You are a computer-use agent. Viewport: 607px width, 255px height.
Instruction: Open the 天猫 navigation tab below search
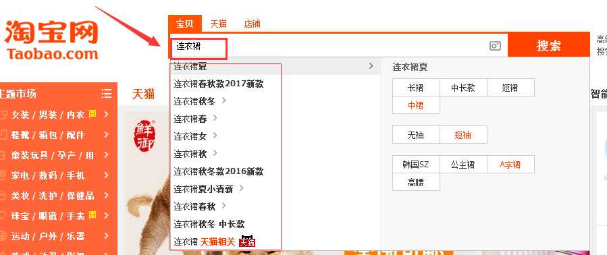pyautogui.click(x=143, y=94)
